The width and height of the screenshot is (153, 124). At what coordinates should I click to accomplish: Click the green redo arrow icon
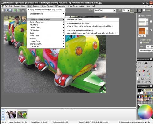tap(19, 10)
